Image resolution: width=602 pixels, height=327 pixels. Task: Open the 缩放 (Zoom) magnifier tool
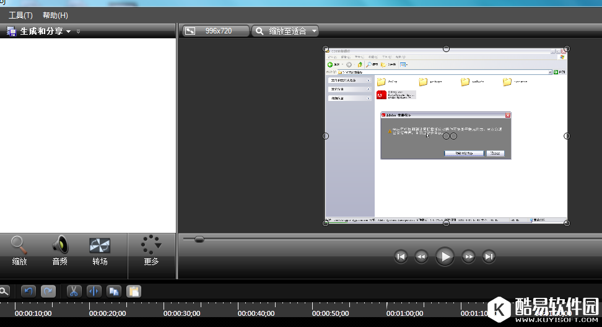[x=19, y=251]
